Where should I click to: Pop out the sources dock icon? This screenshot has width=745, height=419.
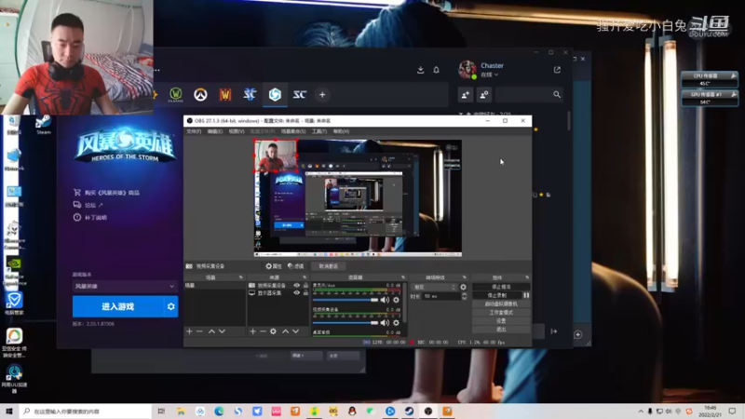point(305,277)
